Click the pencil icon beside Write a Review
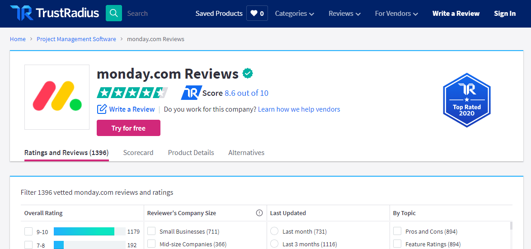The width and height of the screenshot is (531, 249). coord(102,109)
